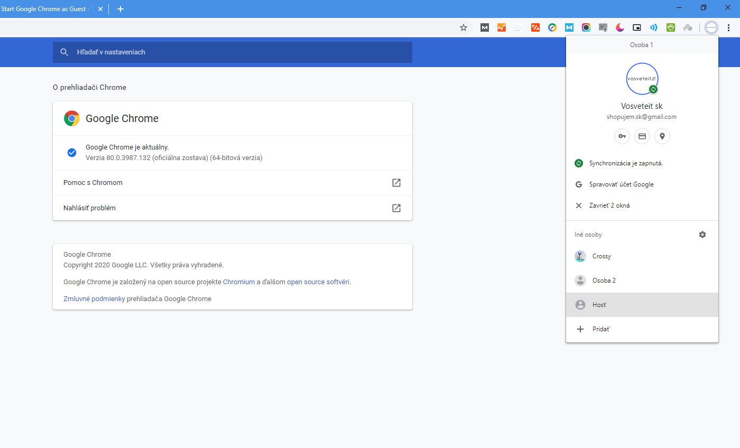
Task: Open the Nahlásiť problém row
Action: pyautogui.click(x=233, y=208)
